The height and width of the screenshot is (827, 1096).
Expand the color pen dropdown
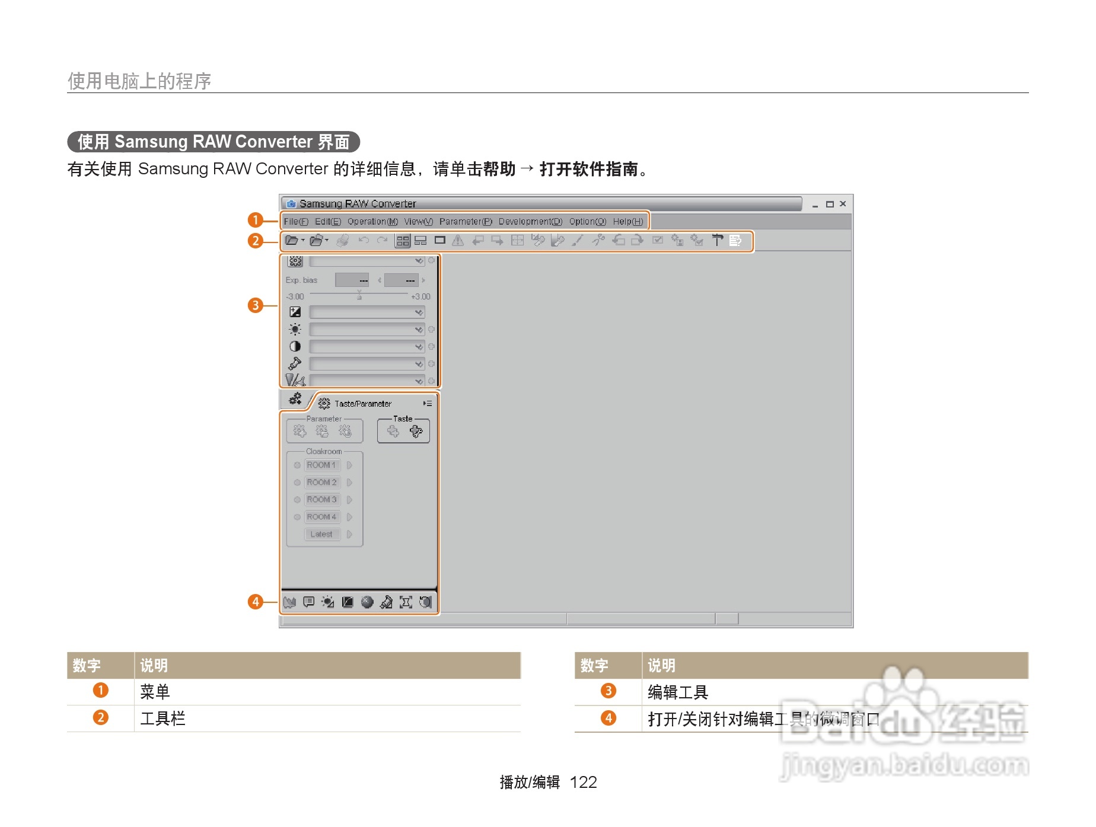(367, 363)
